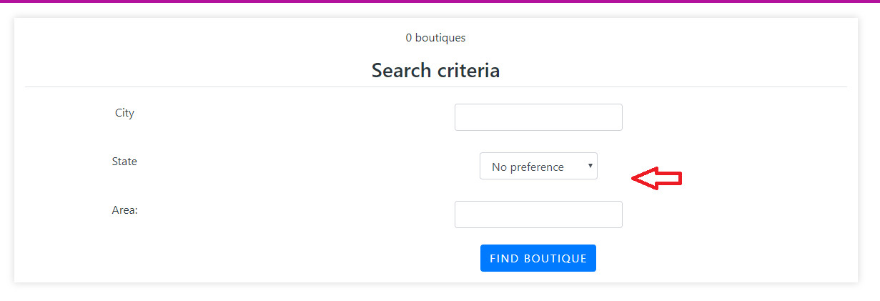
Task: Click the divider line under Search criteria
Action: 436,87
